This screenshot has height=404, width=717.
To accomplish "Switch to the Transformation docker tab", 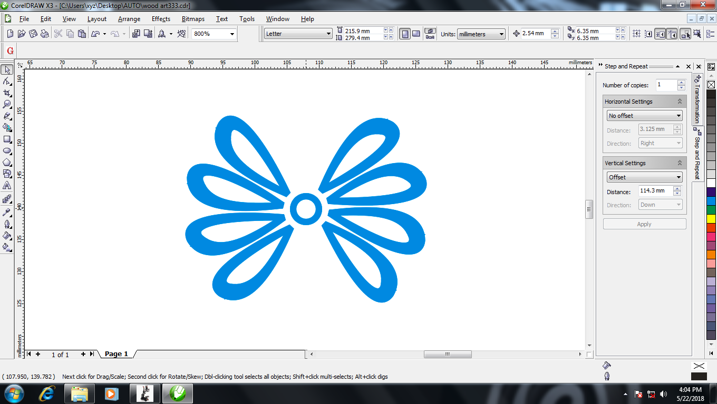I will point(697,99).
